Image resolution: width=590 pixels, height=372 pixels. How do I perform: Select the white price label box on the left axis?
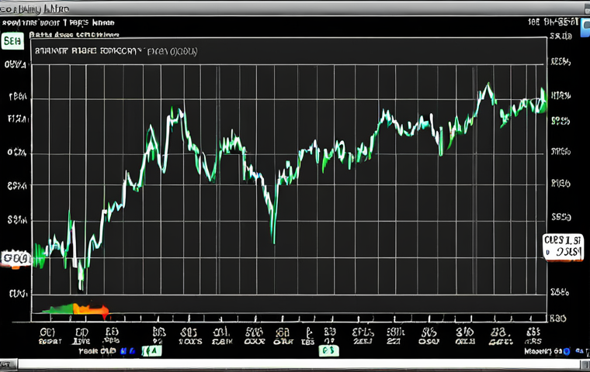16,259
